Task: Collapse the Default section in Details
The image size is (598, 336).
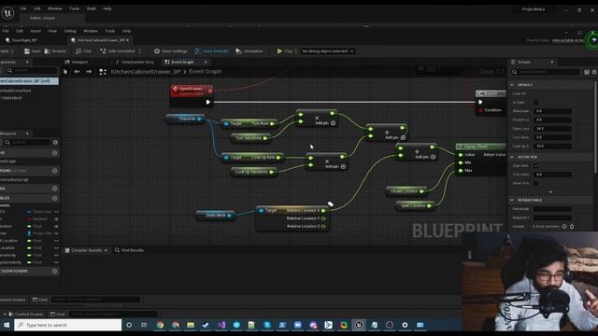Action: 512,85
